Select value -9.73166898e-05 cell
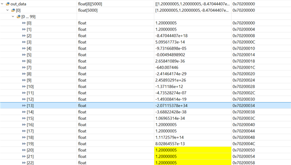Screen dimensions: 291x165 coord(171,48)
